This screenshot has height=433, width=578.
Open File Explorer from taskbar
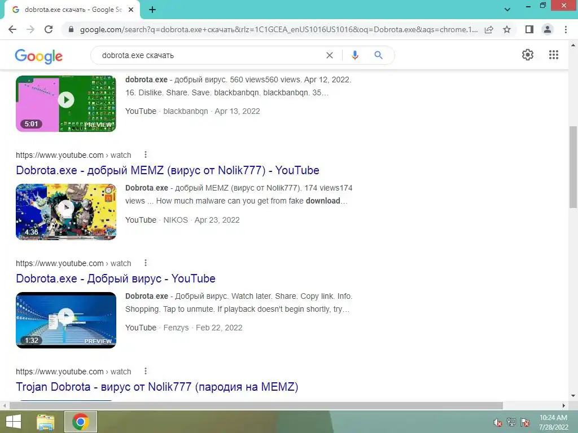coord(46,422)
